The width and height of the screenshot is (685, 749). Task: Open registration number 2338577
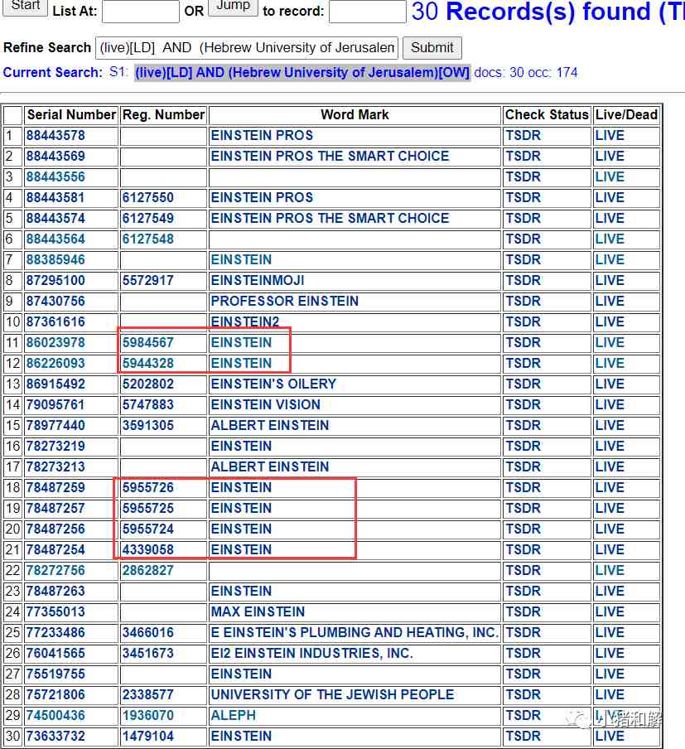point(148,694)
